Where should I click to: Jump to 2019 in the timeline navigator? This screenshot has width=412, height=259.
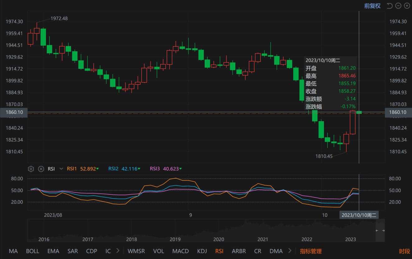[x=175, y=239]
